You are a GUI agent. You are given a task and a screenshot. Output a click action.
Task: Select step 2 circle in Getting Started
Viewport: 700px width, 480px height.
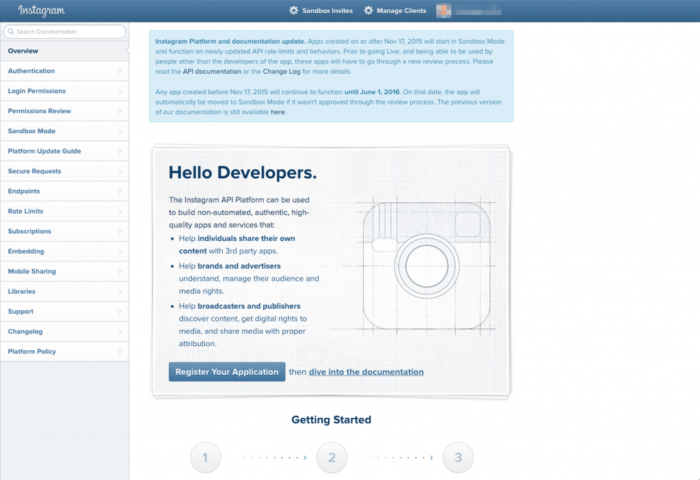point(332,457)
